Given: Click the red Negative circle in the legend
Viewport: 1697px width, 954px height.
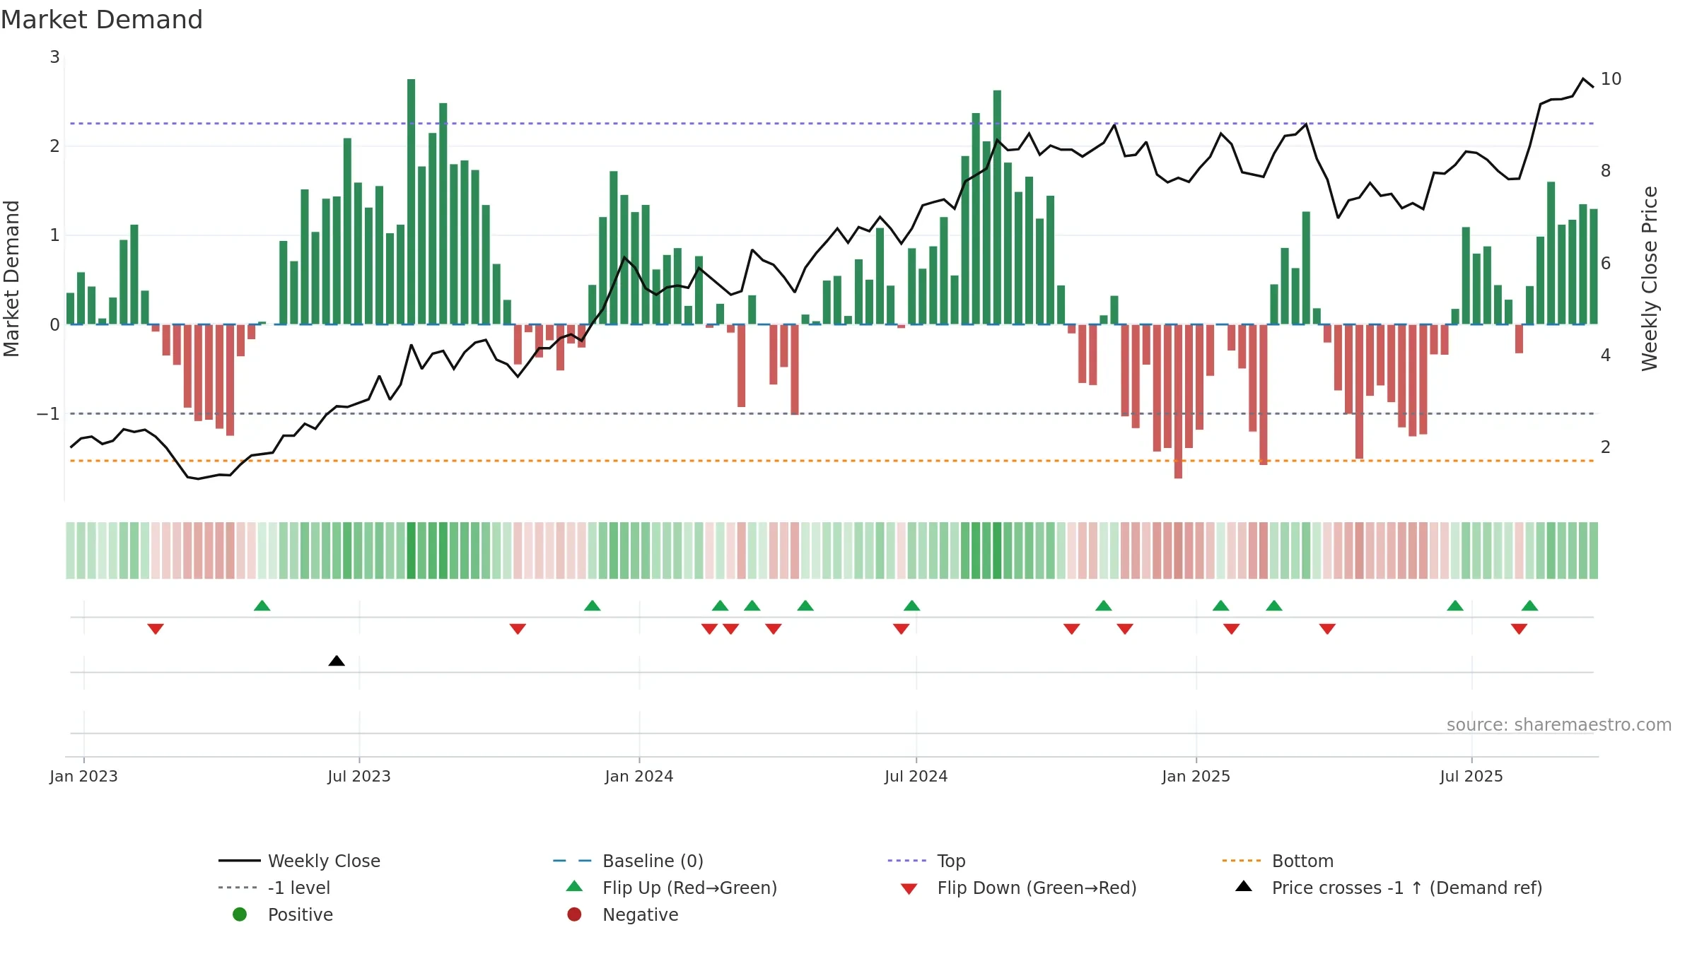Looking at the screenshot, I should [x=574, y=914].
